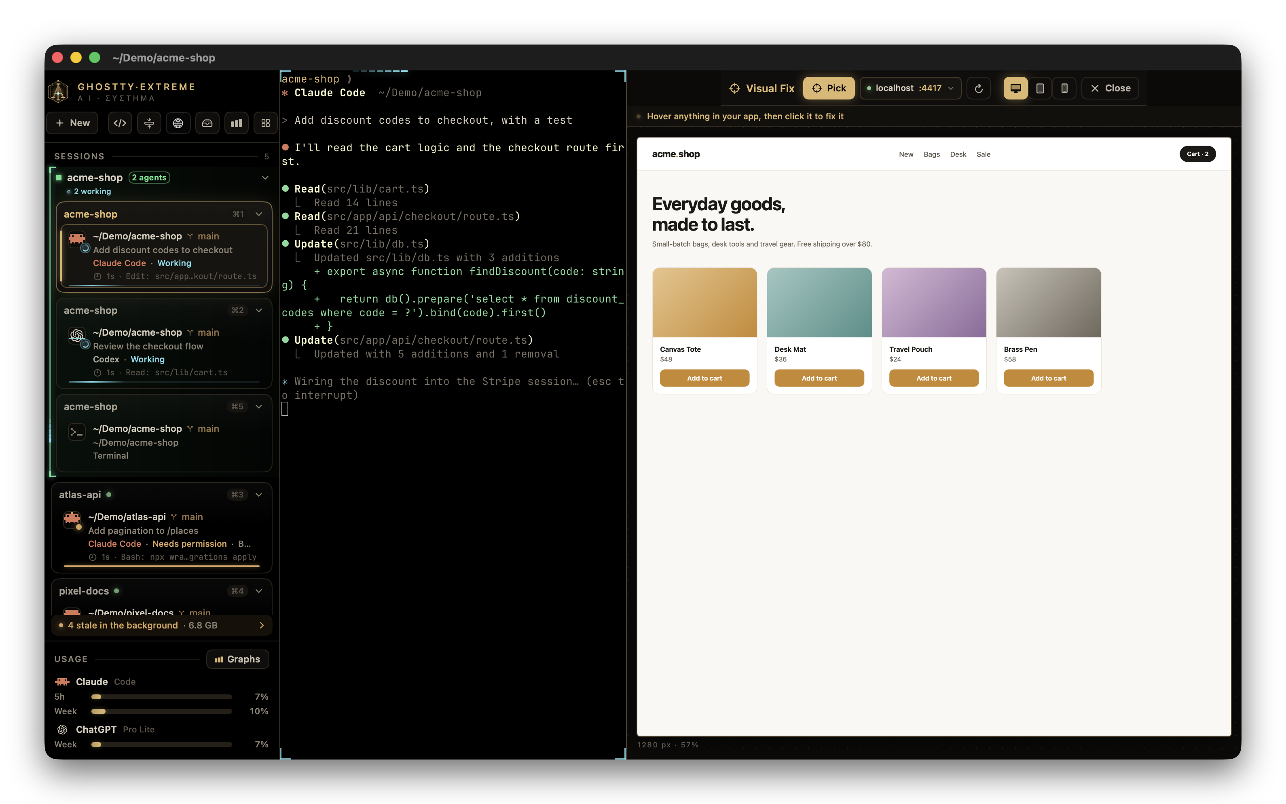Screen dimensions: 1286x804
Task: Expand the 4 stale in the background row
Action: 162,625
